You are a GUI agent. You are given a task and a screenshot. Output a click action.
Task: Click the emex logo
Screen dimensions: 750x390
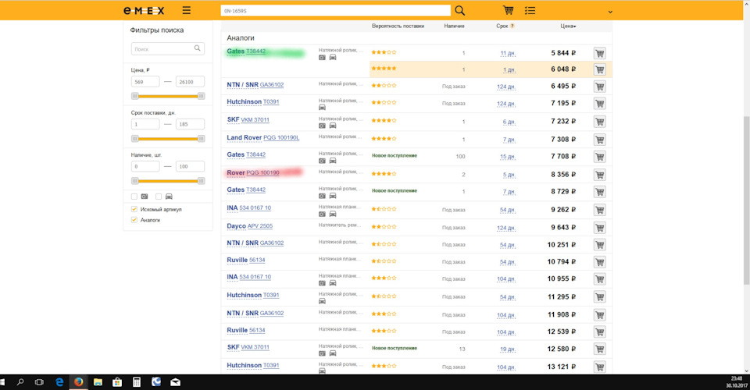[144, 10]
